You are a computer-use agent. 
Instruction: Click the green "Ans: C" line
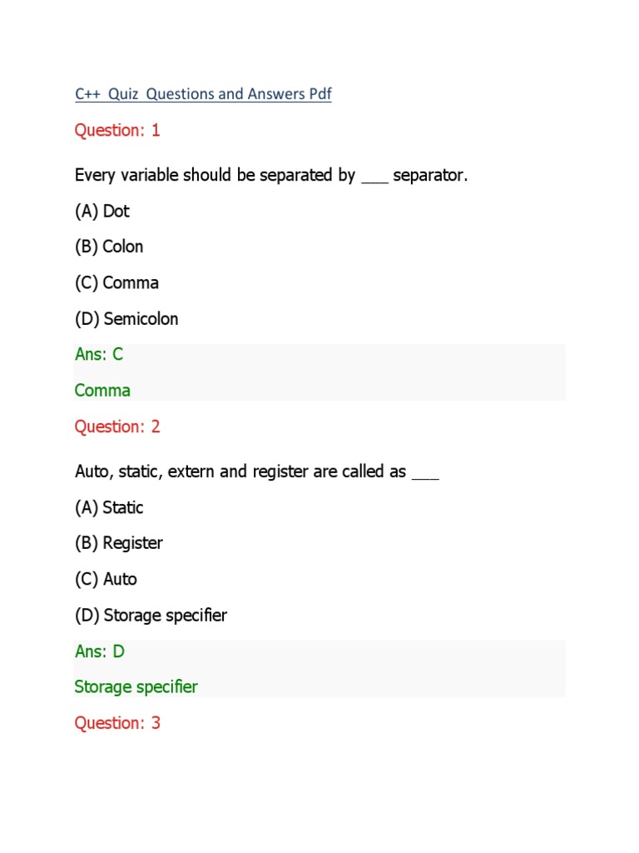(99, 355)
